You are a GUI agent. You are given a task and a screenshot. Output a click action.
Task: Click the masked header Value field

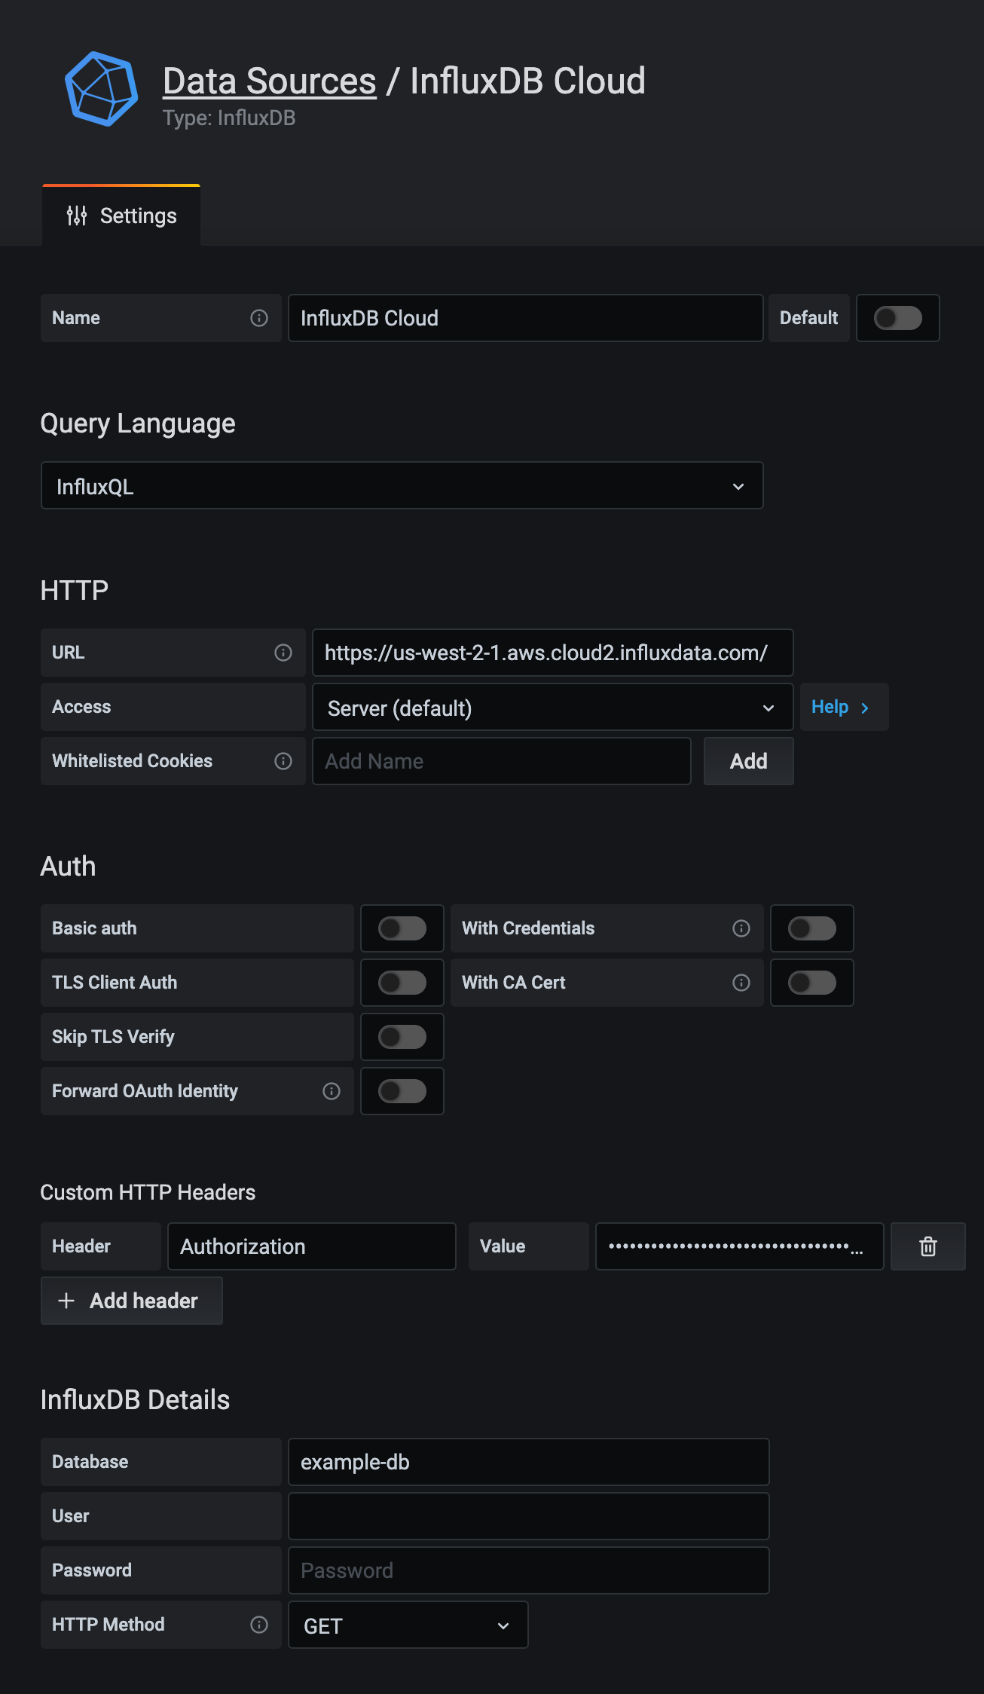pos(740,1246)
